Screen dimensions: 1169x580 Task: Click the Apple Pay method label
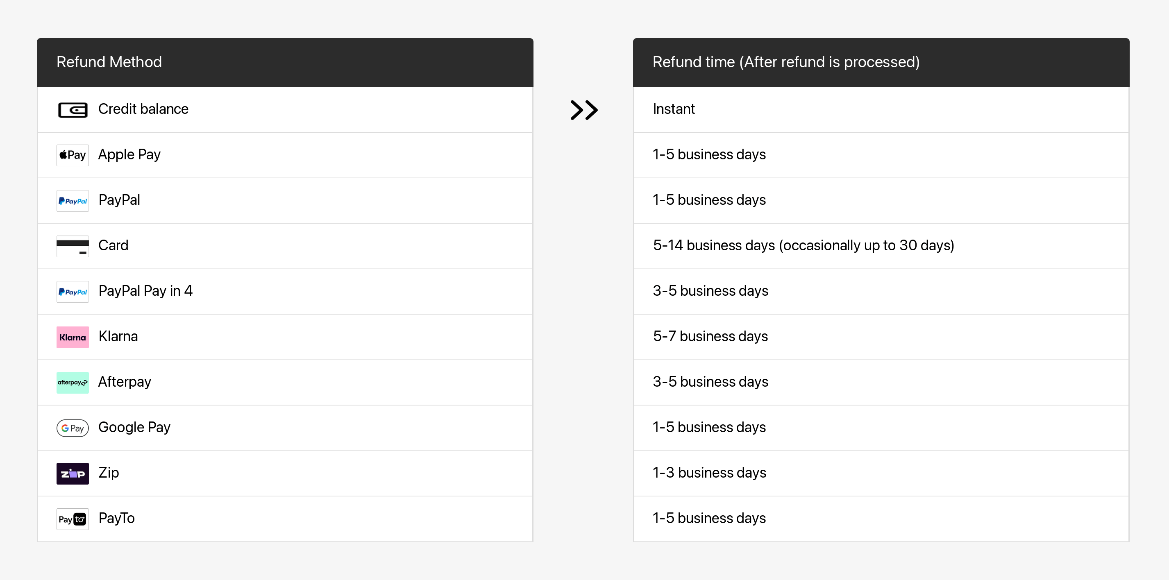click(x=129, y=155)
